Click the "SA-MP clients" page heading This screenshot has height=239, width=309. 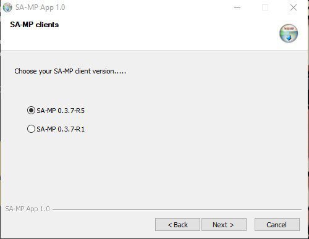pyautogui.click(x=35, y=25)
